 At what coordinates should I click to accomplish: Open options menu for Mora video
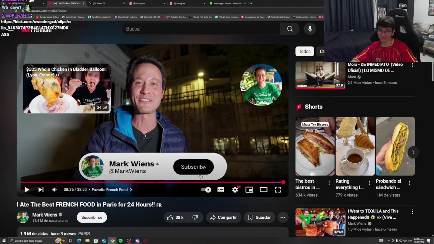412,65
